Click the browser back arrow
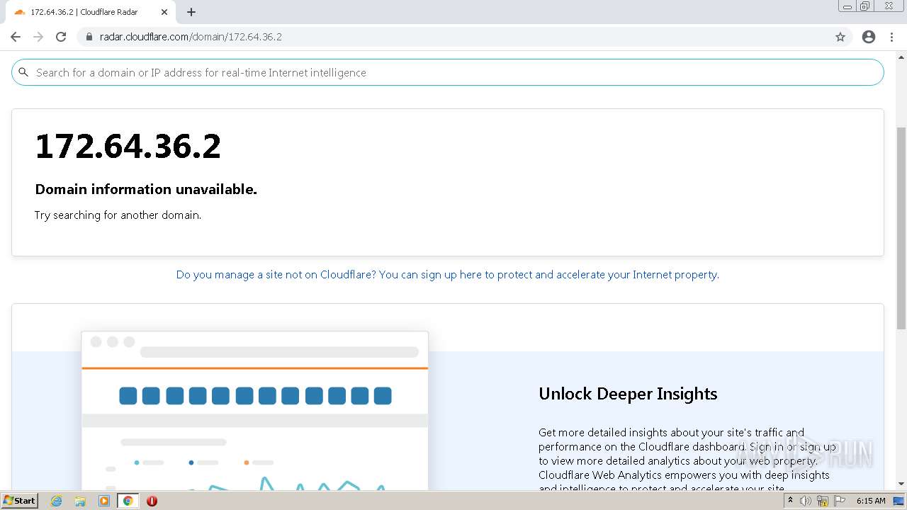The width and height of the screenshot is (907, 510). coord(16,37)
